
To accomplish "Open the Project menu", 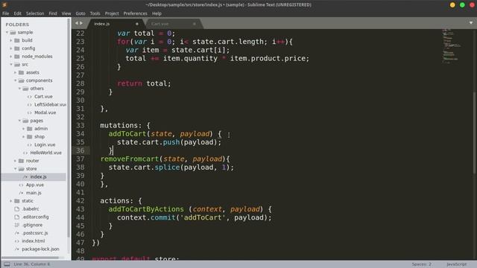I will click(112, 13).
